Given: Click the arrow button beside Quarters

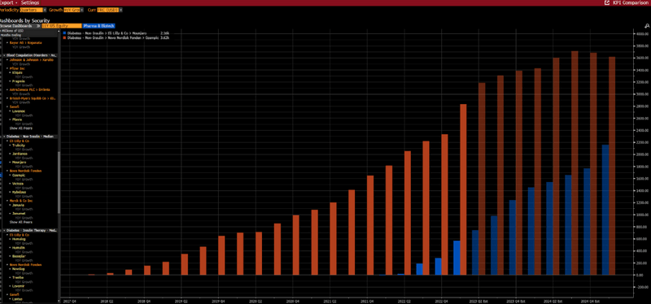Looking at the screenshot, I should pyautogui.click(x=45, y=10).
